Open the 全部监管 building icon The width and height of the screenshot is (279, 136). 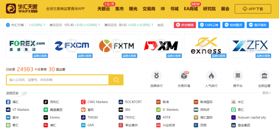click(264, 76)
